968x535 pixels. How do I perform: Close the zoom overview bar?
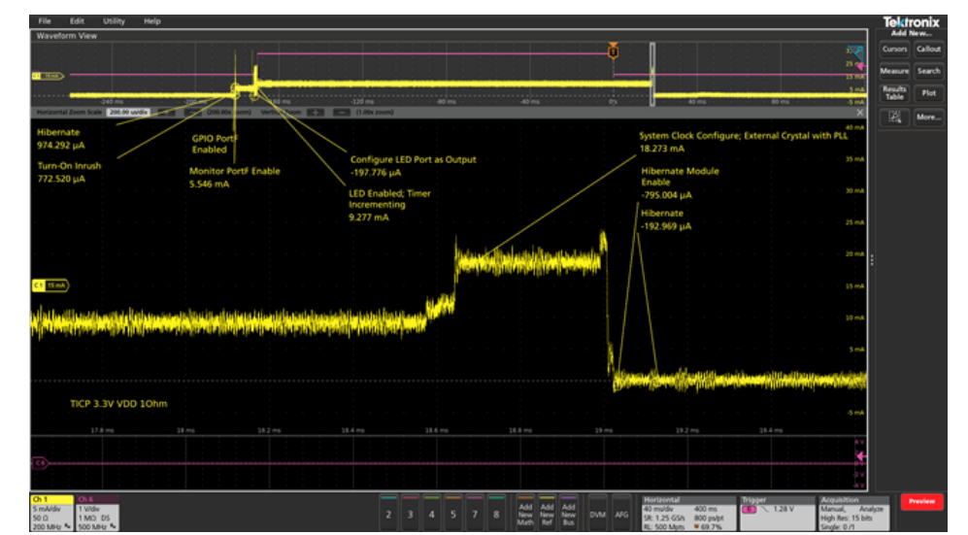pyautogui.click(x=860, y=113)
